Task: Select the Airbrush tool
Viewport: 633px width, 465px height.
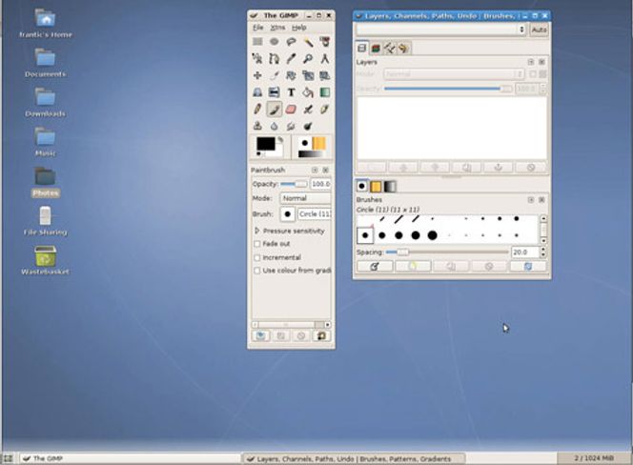Action: (308, 109)
